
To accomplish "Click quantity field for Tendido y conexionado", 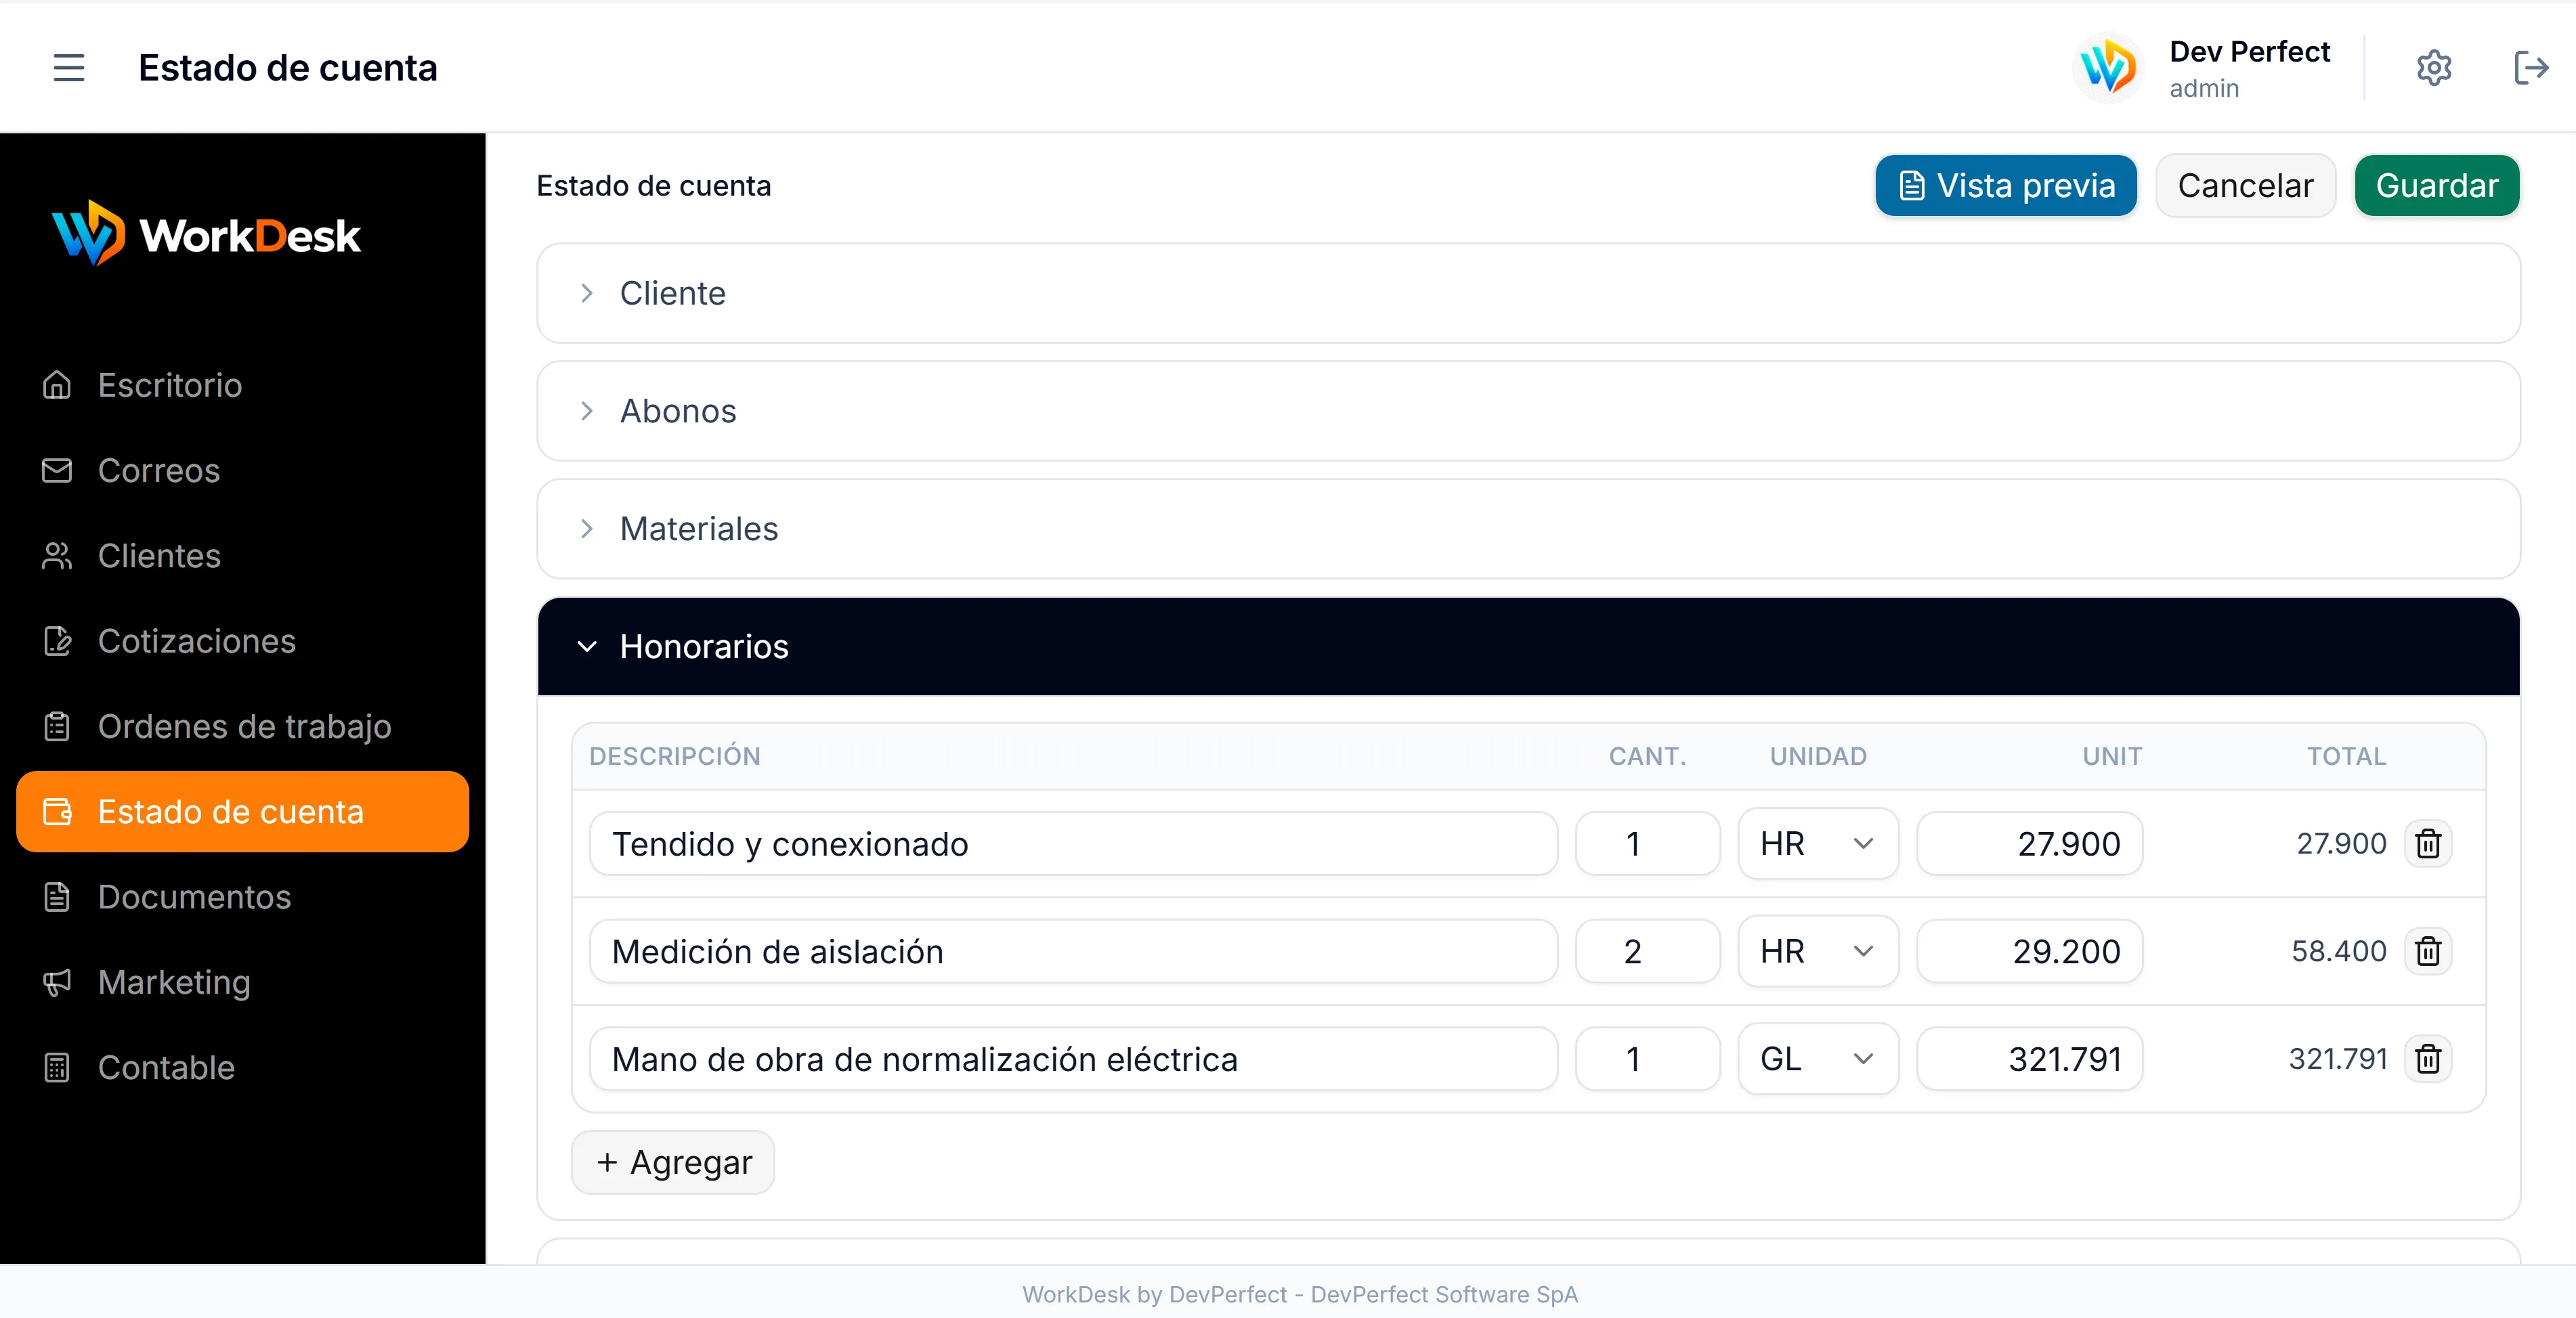I will (1647, 844).
